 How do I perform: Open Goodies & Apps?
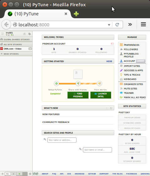[131, 70]
